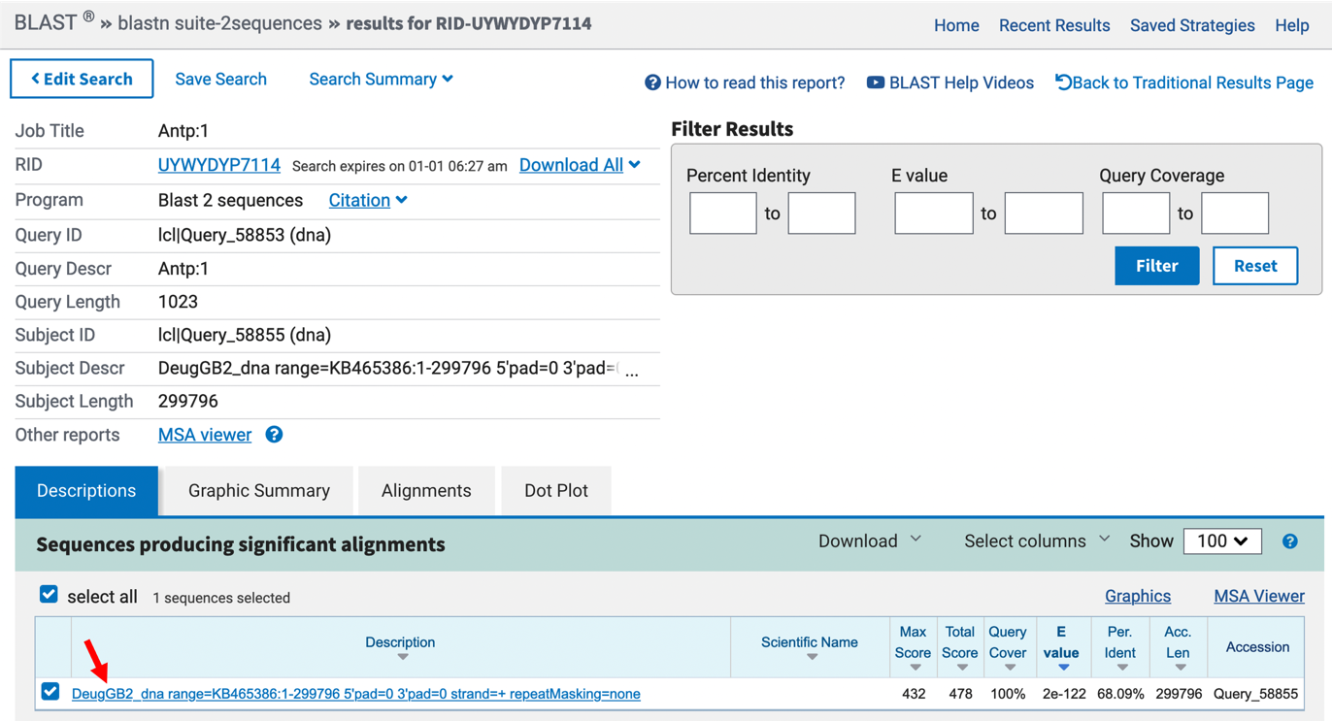Sort by the Description column arrow

402,658
